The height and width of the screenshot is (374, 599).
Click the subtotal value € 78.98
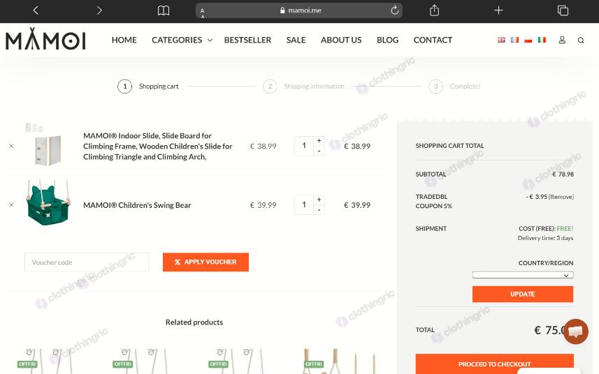(563, 174)
